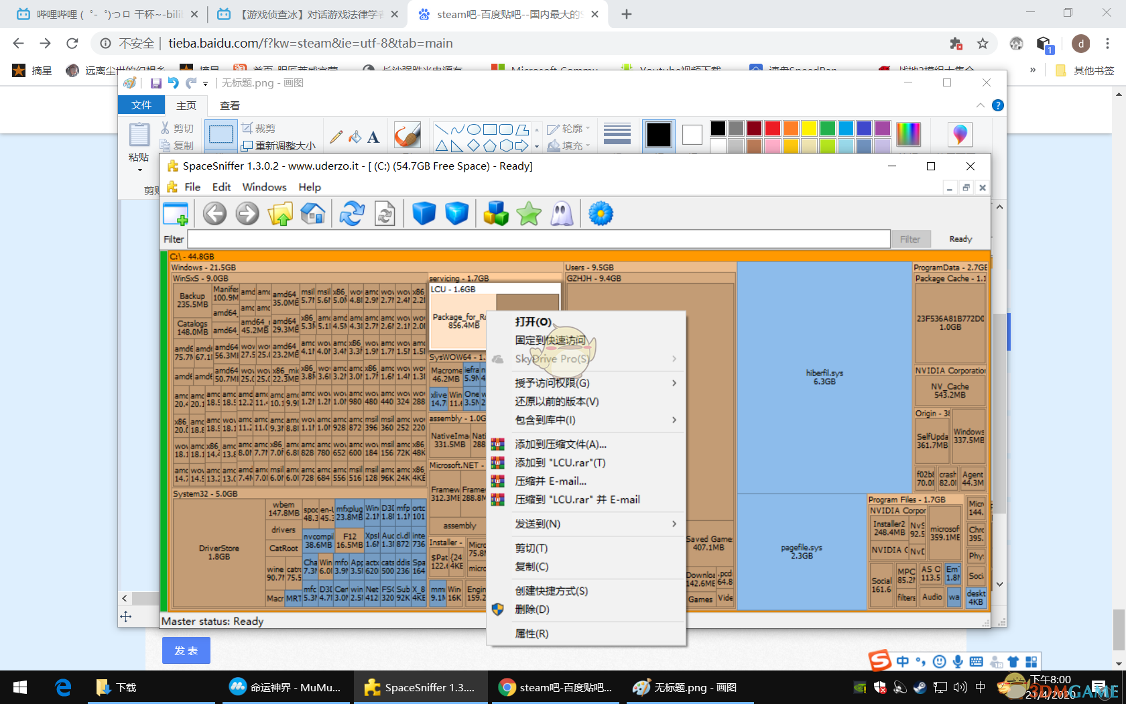Click the blue 发表 button
1126x704 pixels.
pyautogui.click(x=186, y=650)
